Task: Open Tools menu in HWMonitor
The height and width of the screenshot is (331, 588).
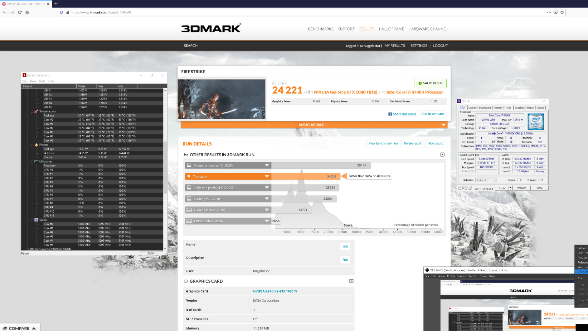Action: point(42,81)
